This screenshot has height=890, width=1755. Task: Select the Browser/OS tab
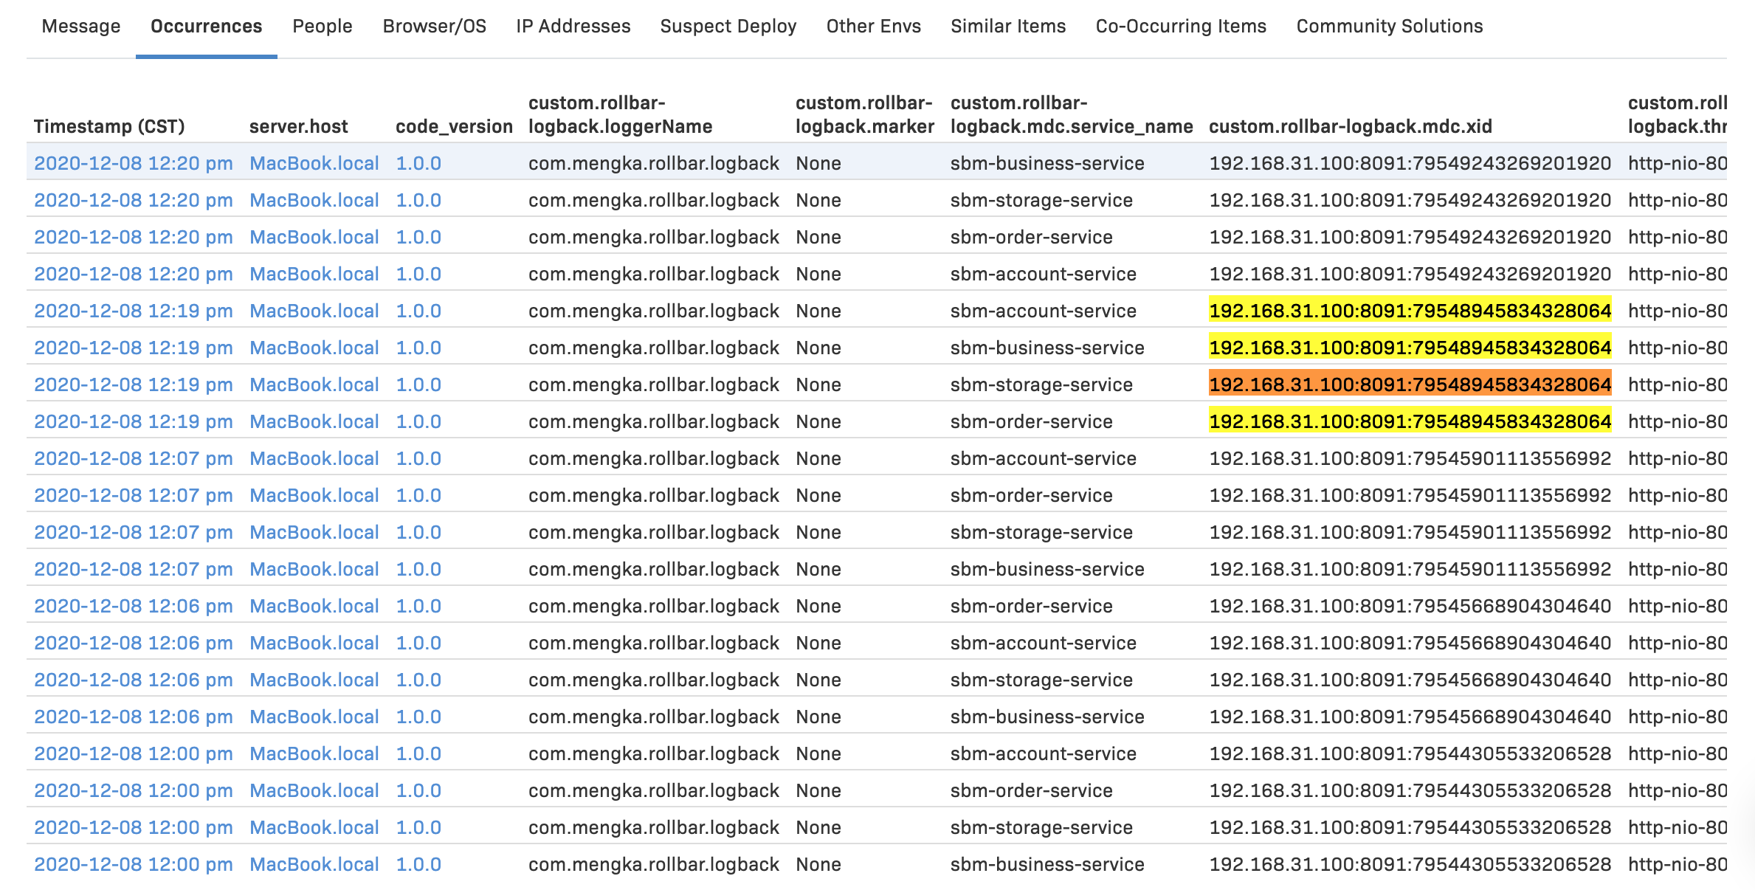coord(434,27)
